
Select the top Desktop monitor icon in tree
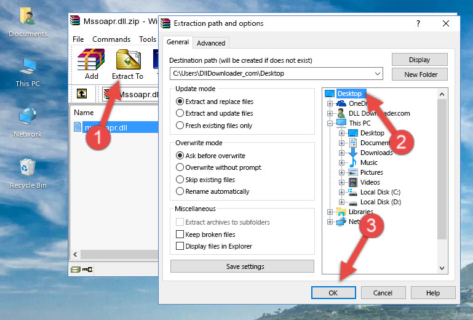pos(330,94)
